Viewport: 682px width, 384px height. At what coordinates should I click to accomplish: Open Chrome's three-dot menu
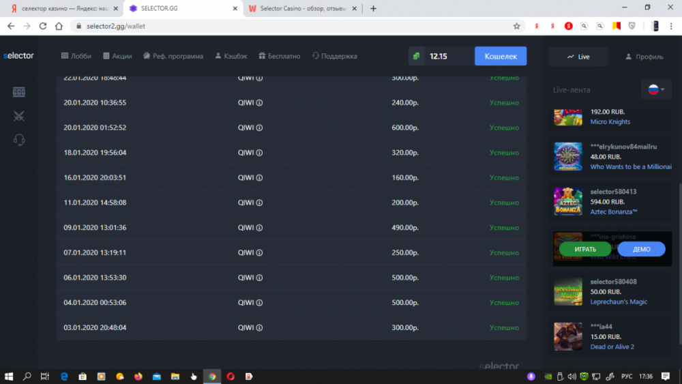tap(672, 26)
